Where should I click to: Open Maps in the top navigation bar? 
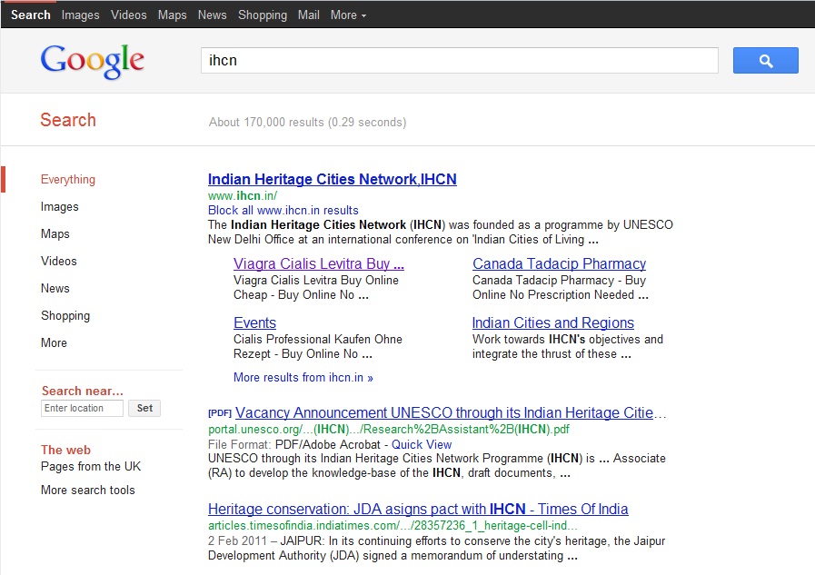coord(172,15)
